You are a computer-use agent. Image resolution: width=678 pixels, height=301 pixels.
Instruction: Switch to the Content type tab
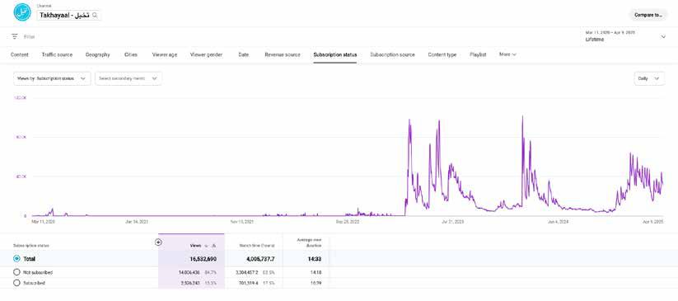click(442, 54)
